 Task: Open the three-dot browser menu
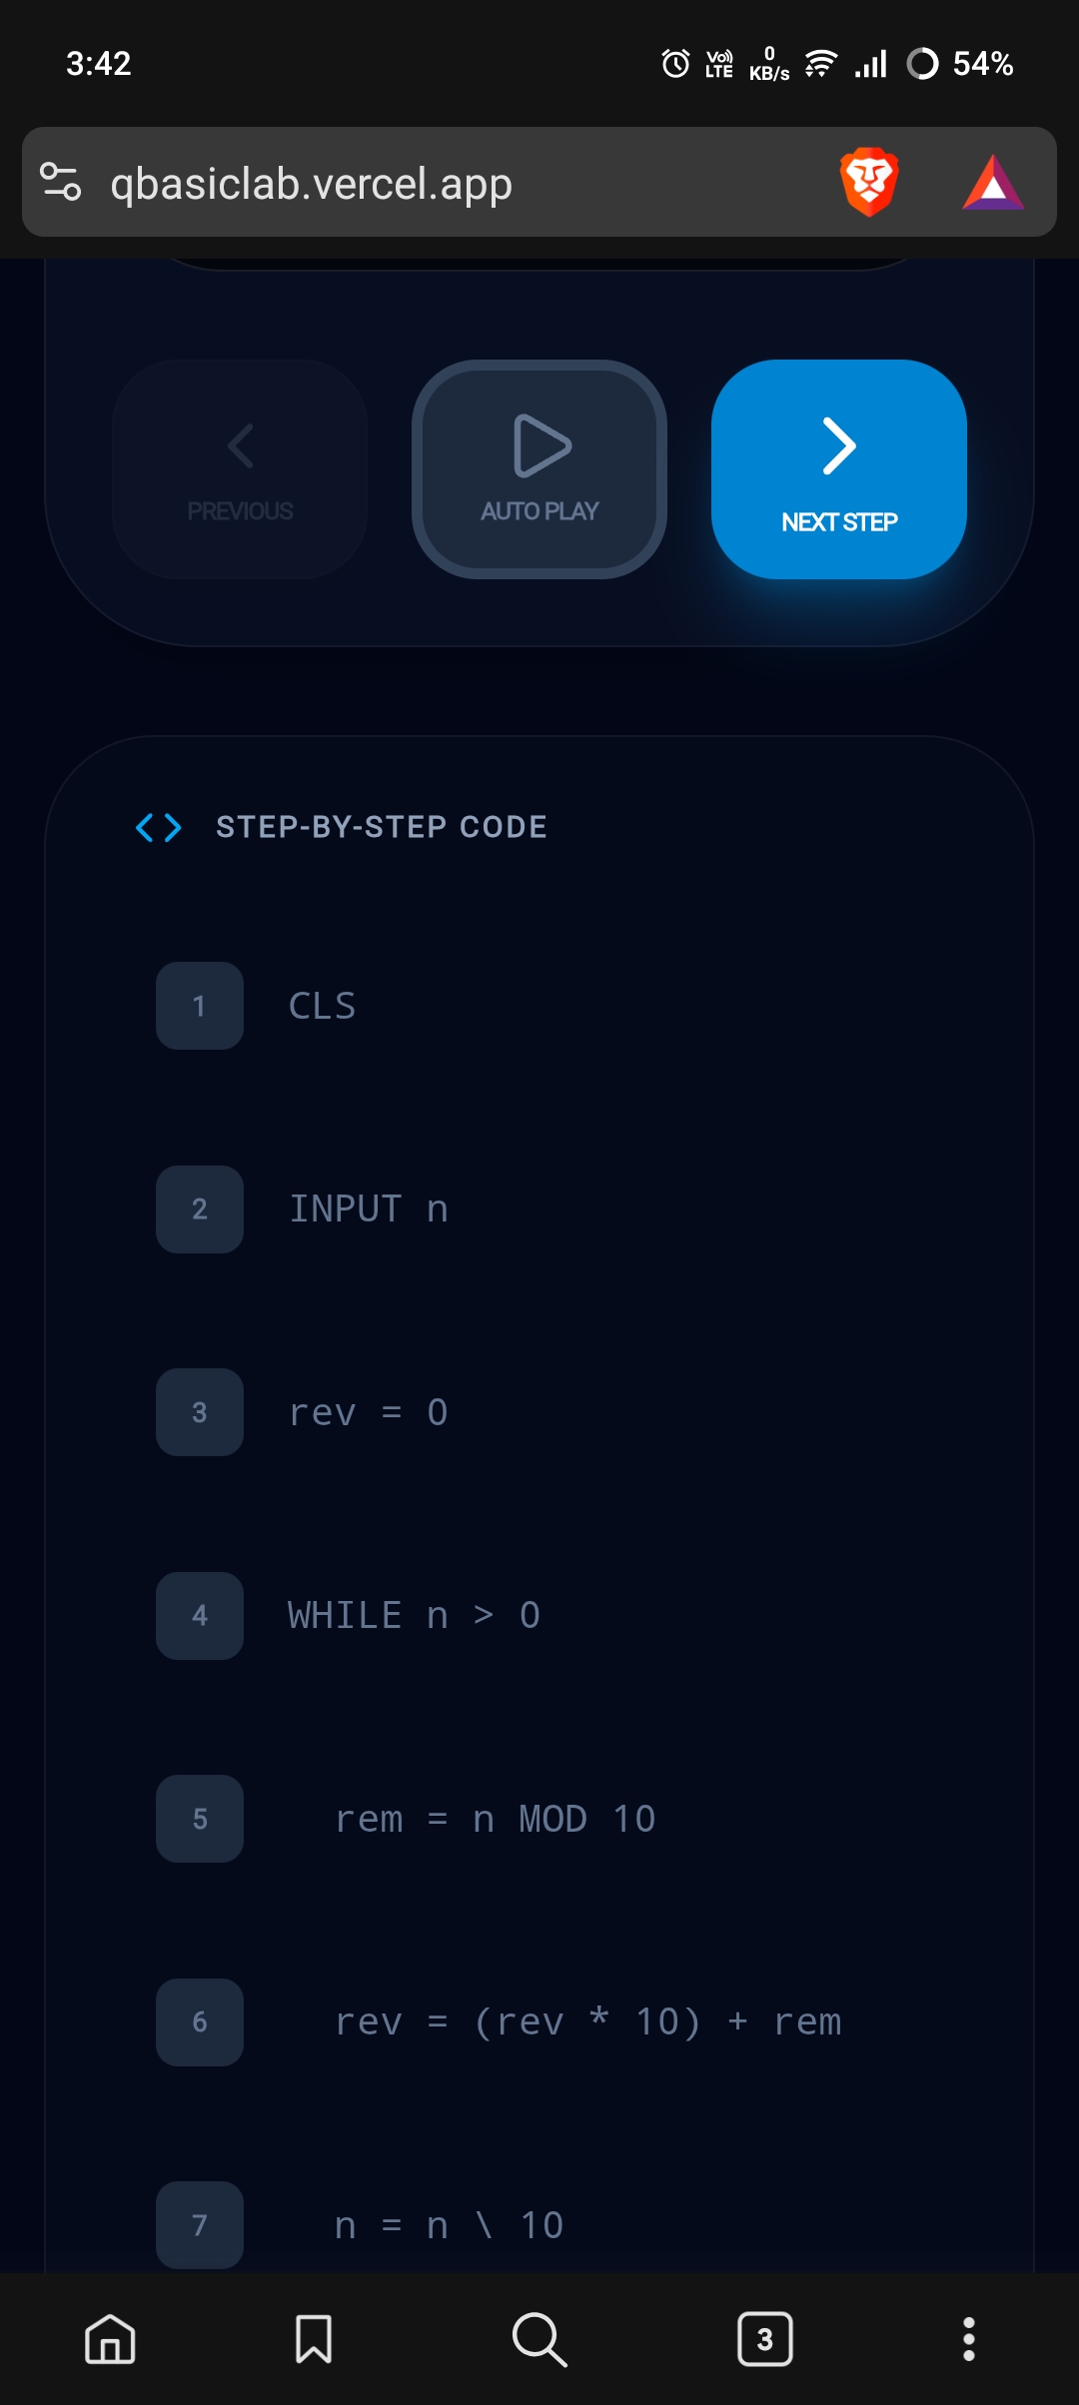tap(968, 2339)
